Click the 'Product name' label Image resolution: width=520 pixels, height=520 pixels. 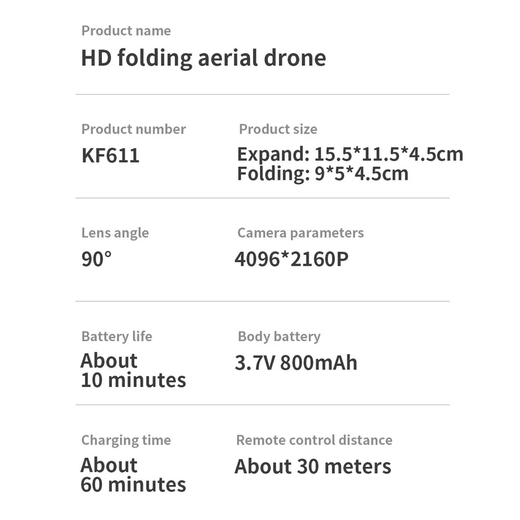pyautogui.click(x=126, y=31)
